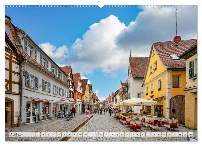The width and height of the screenshot is (202, 146).
Task: Select red date 3 in the calendar strip
Action: 48,134
